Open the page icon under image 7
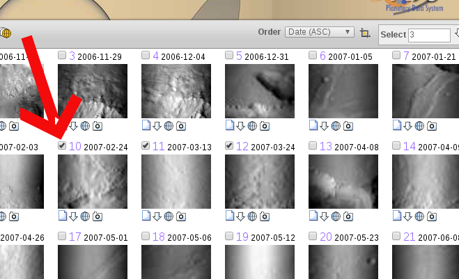This screenshot has width=459, height=279. point(397,125)
